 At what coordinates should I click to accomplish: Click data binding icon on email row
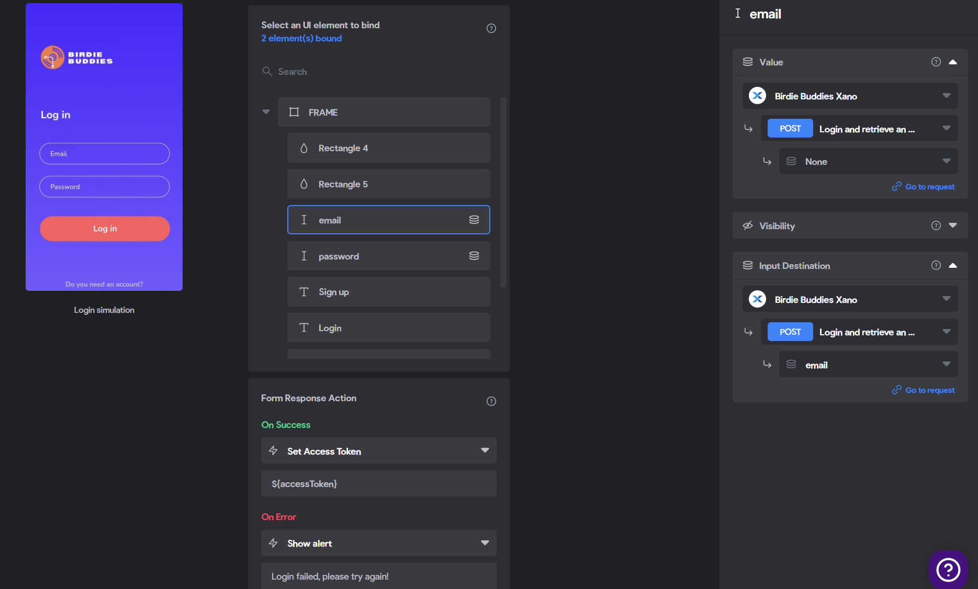474,220
